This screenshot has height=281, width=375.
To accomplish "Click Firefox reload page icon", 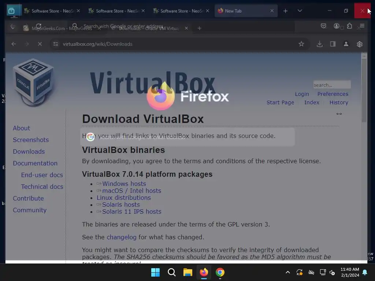I will pyautogui.click(x=38, y=26).
